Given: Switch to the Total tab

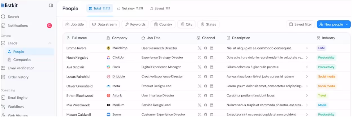Looking at the screenshot, I should [x=100, y=8].
